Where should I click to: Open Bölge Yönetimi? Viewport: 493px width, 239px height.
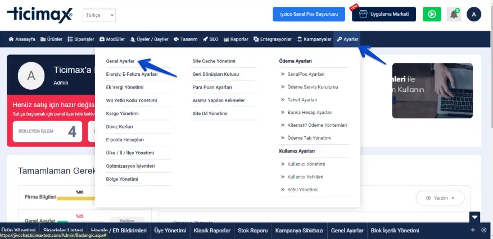[x=122, y=179]
